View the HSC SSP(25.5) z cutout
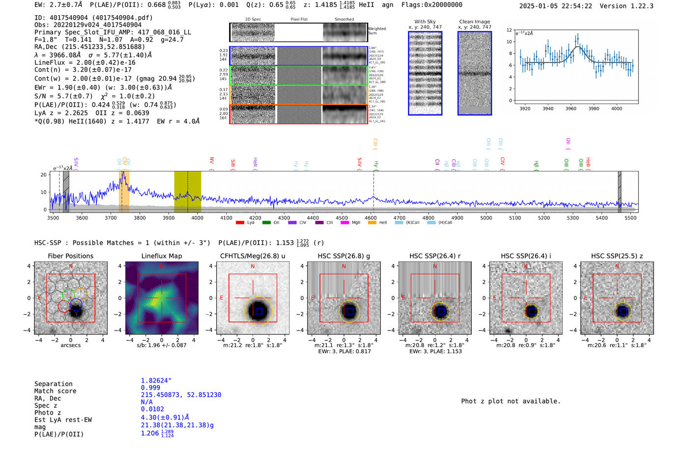 [x=617, y=298]
